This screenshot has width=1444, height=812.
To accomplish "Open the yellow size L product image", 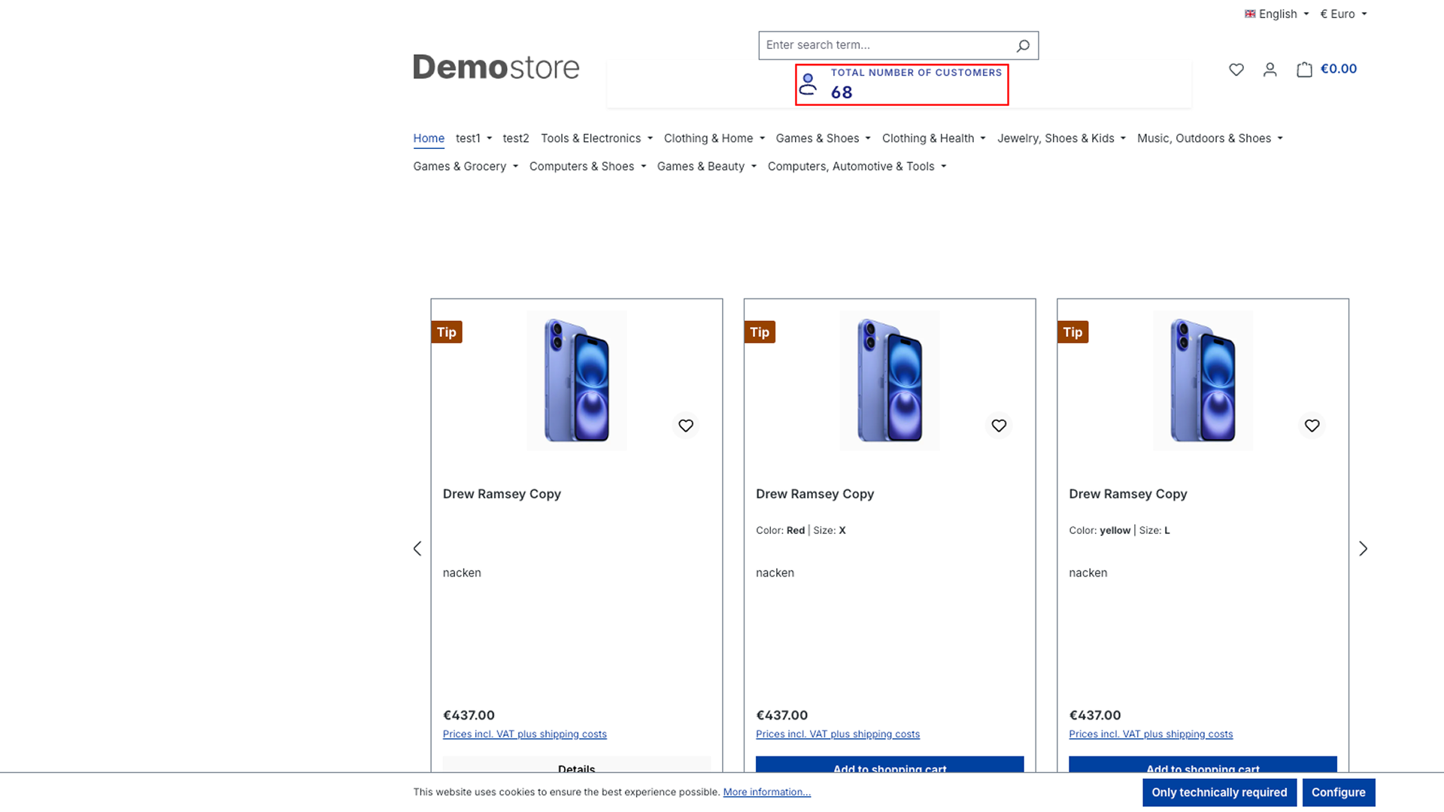I will (1203, 380).
